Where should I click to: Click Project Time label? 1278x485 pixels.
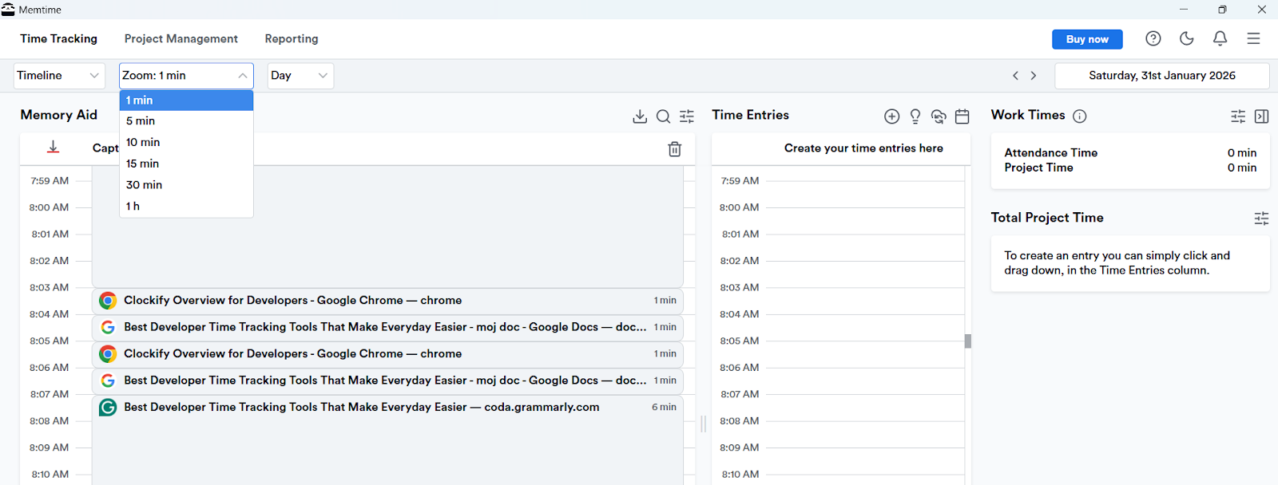(1038, 168)
